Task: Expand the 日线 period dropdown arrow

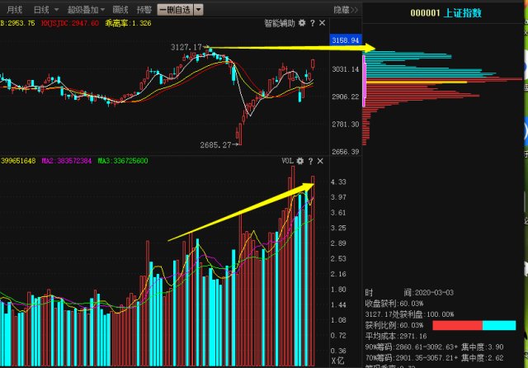Action: (56, 10)
